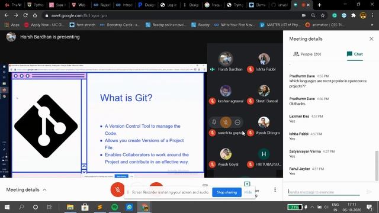This screenshot has height=213, width=379.
Task: Open the MASTER LIST of Phy bookmark
Action: tap(280, 25)
